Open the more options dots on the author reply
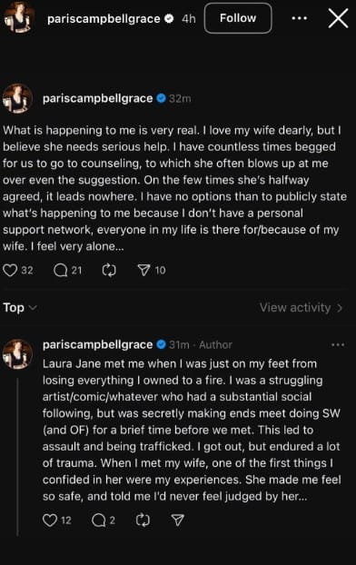Screen dimensions: 356x565 pos(338,345)
